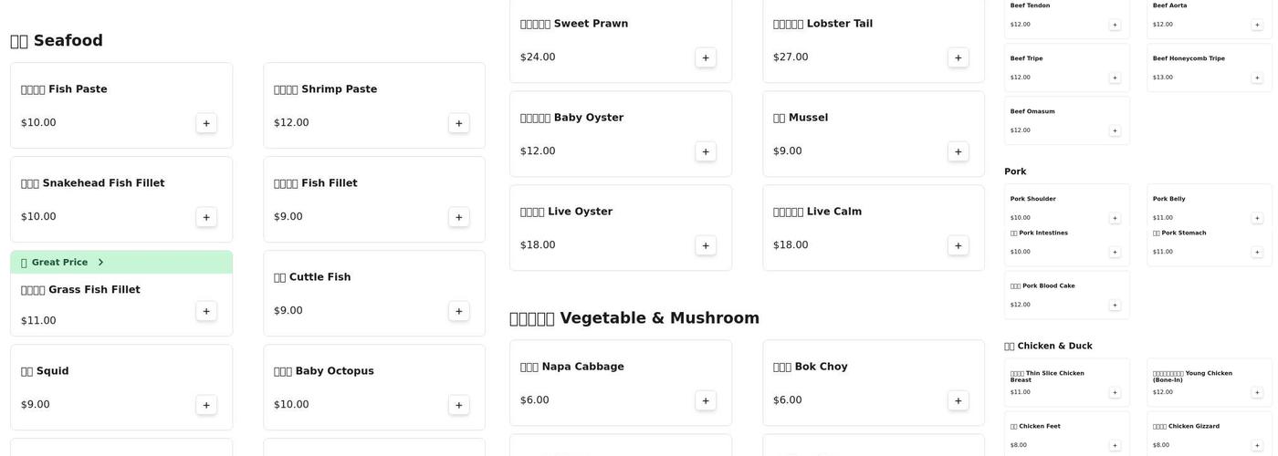Add Bok Choy to cart
The width and height of the screenshot is (1278, 456).
tap(958, 400)
